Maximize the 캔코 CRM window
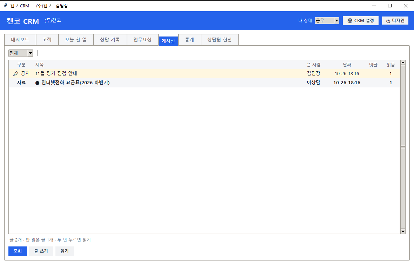414x264 pixels. tap(390, 6)
